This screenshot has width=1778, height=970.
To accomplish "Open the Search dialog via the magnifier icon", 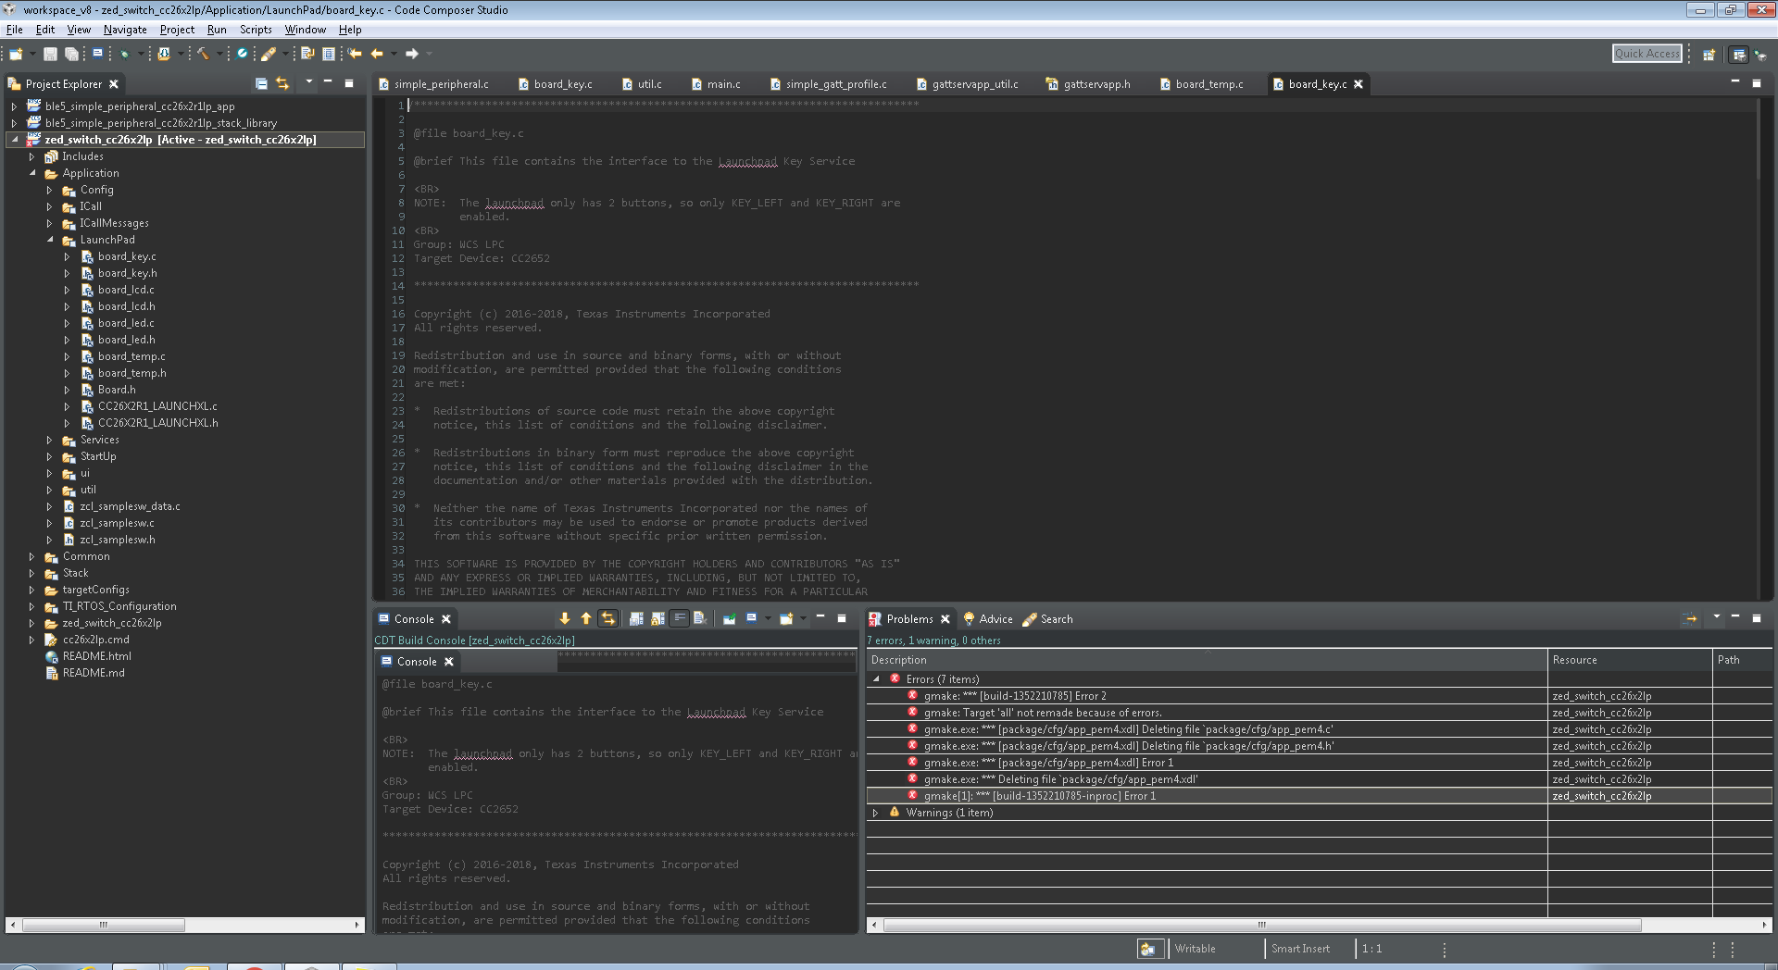I will (241, 54).
